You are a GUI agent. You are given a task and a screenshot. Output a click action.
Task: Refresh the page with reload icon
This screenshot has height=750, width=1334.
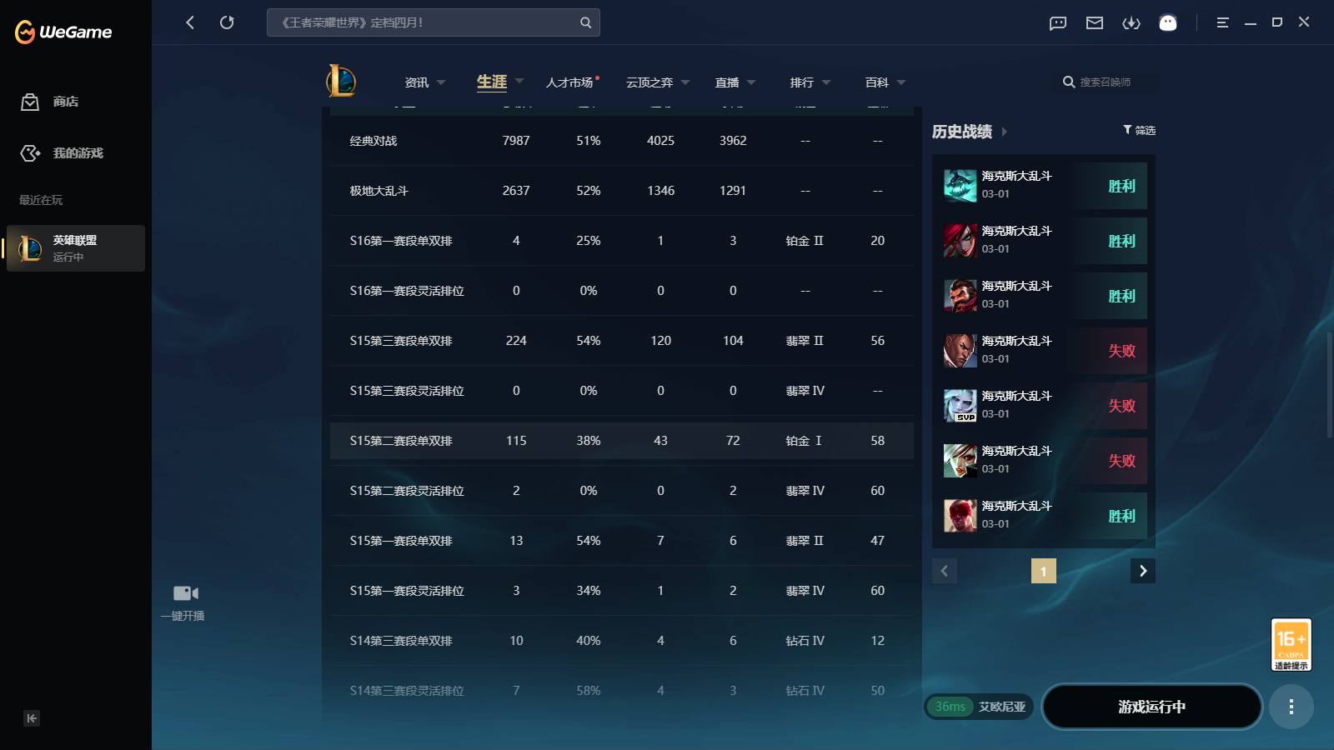click(x=227, y=22)
